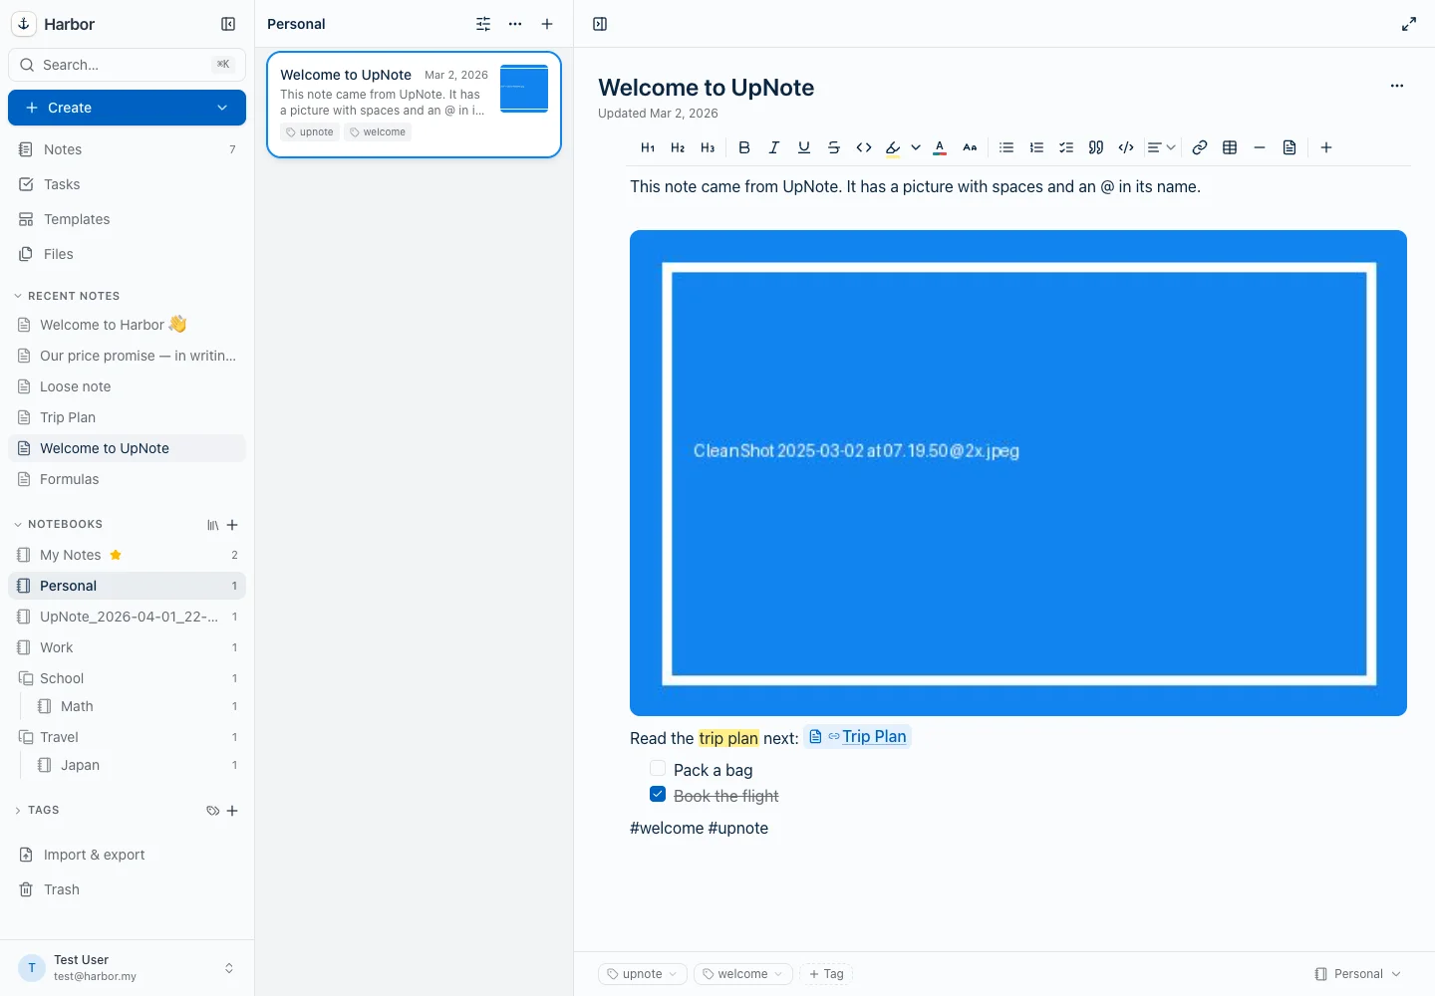
Task: Open Create button dropdown arrow
Action: click(222, 108)
